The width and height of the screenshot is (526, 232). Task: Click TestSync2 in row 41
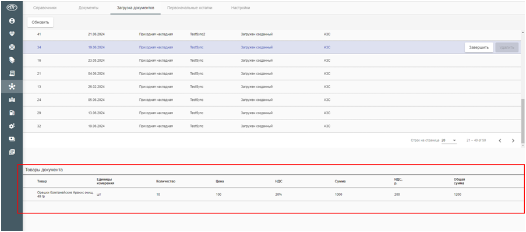coord(197,34)
